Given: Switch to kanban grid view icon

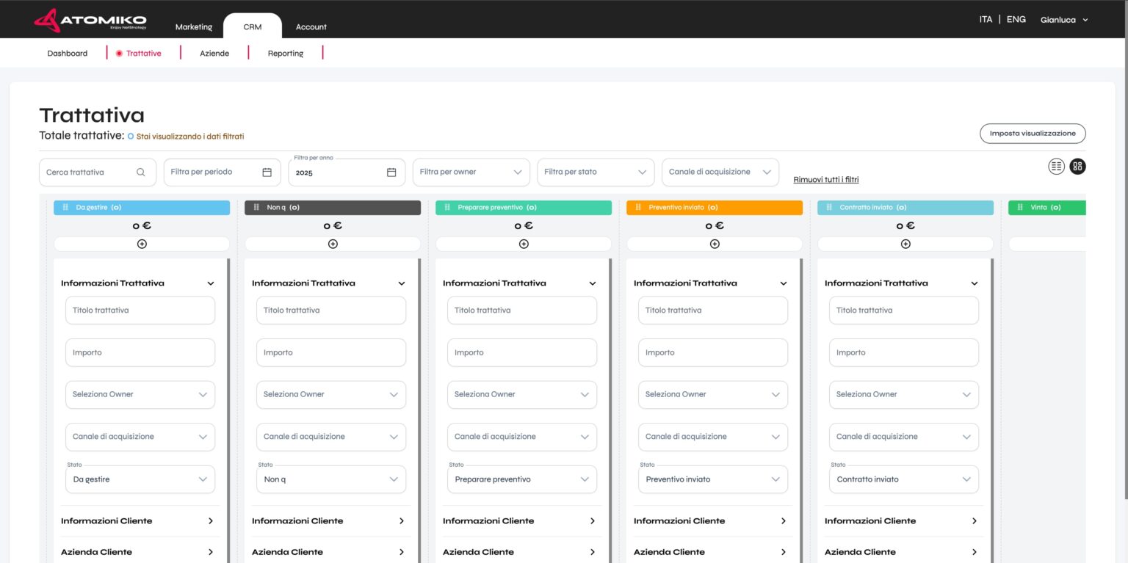Looking at the screenshot, I should pos(1077,167).
